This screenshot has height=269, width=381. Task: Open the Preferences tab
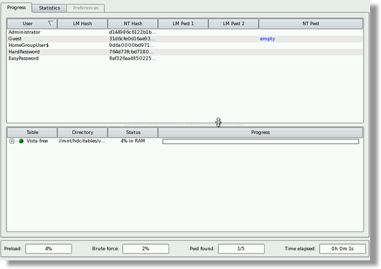point(86,8)
